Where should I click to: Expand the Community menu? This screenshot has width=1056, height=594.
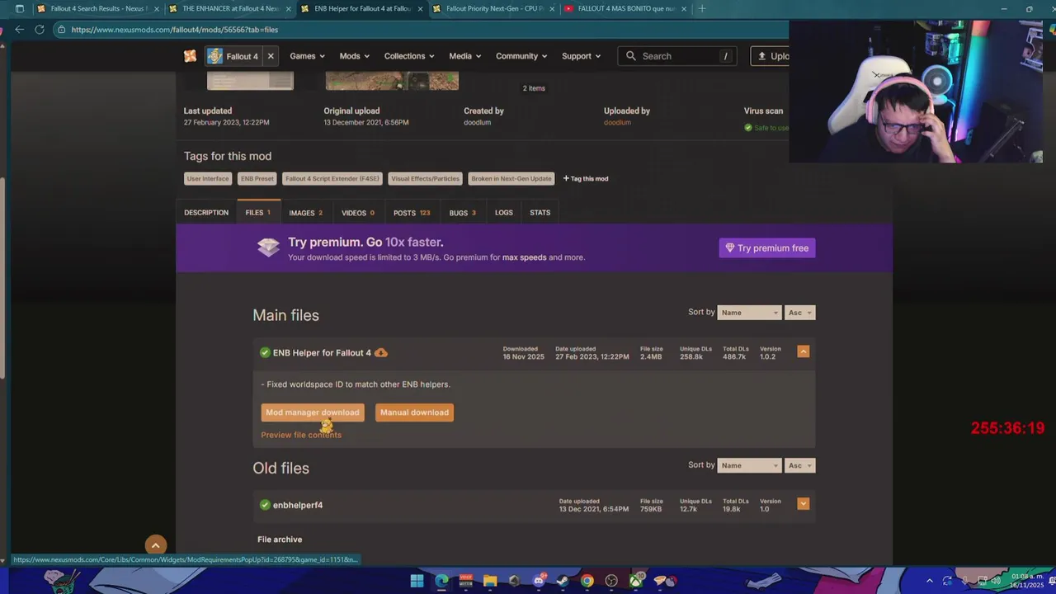[x=521, y=56]
